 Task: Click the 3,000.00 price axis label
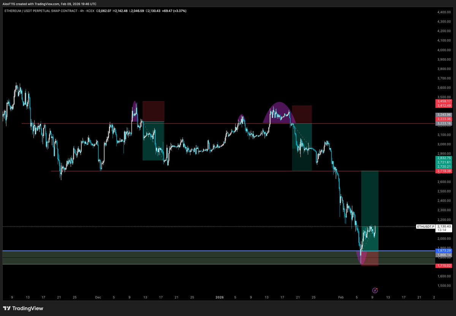[x=444, y=144]
